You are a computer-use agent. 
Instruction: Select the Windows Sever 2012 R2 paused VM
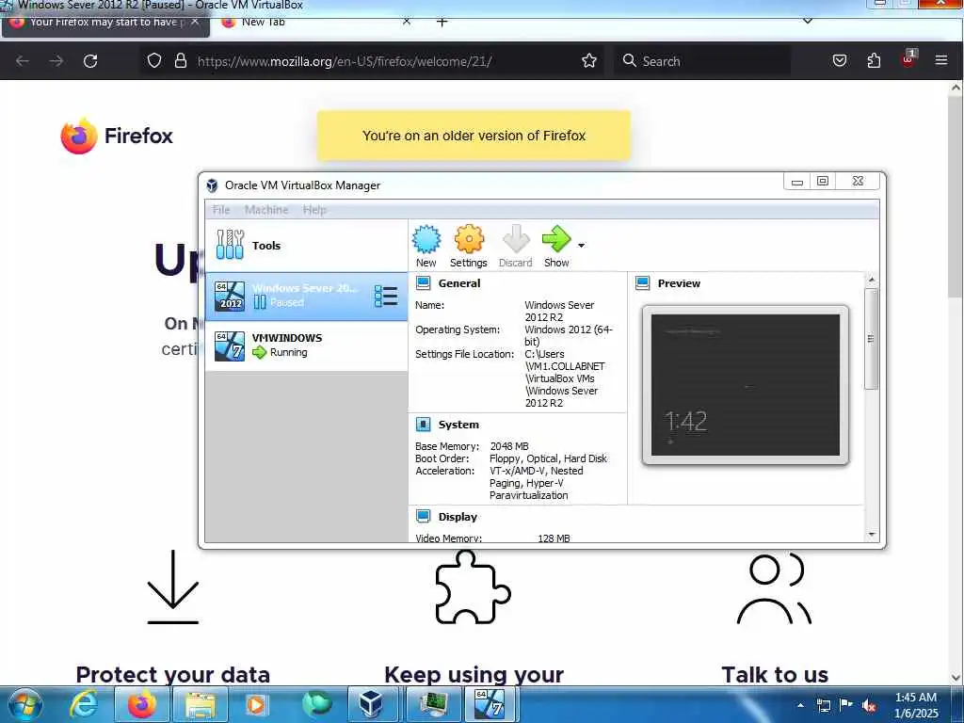point(306,297)
